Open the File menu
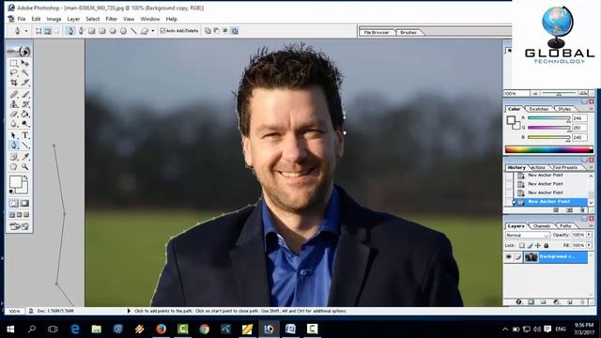The image size is (601, 338). click(22, 19)
